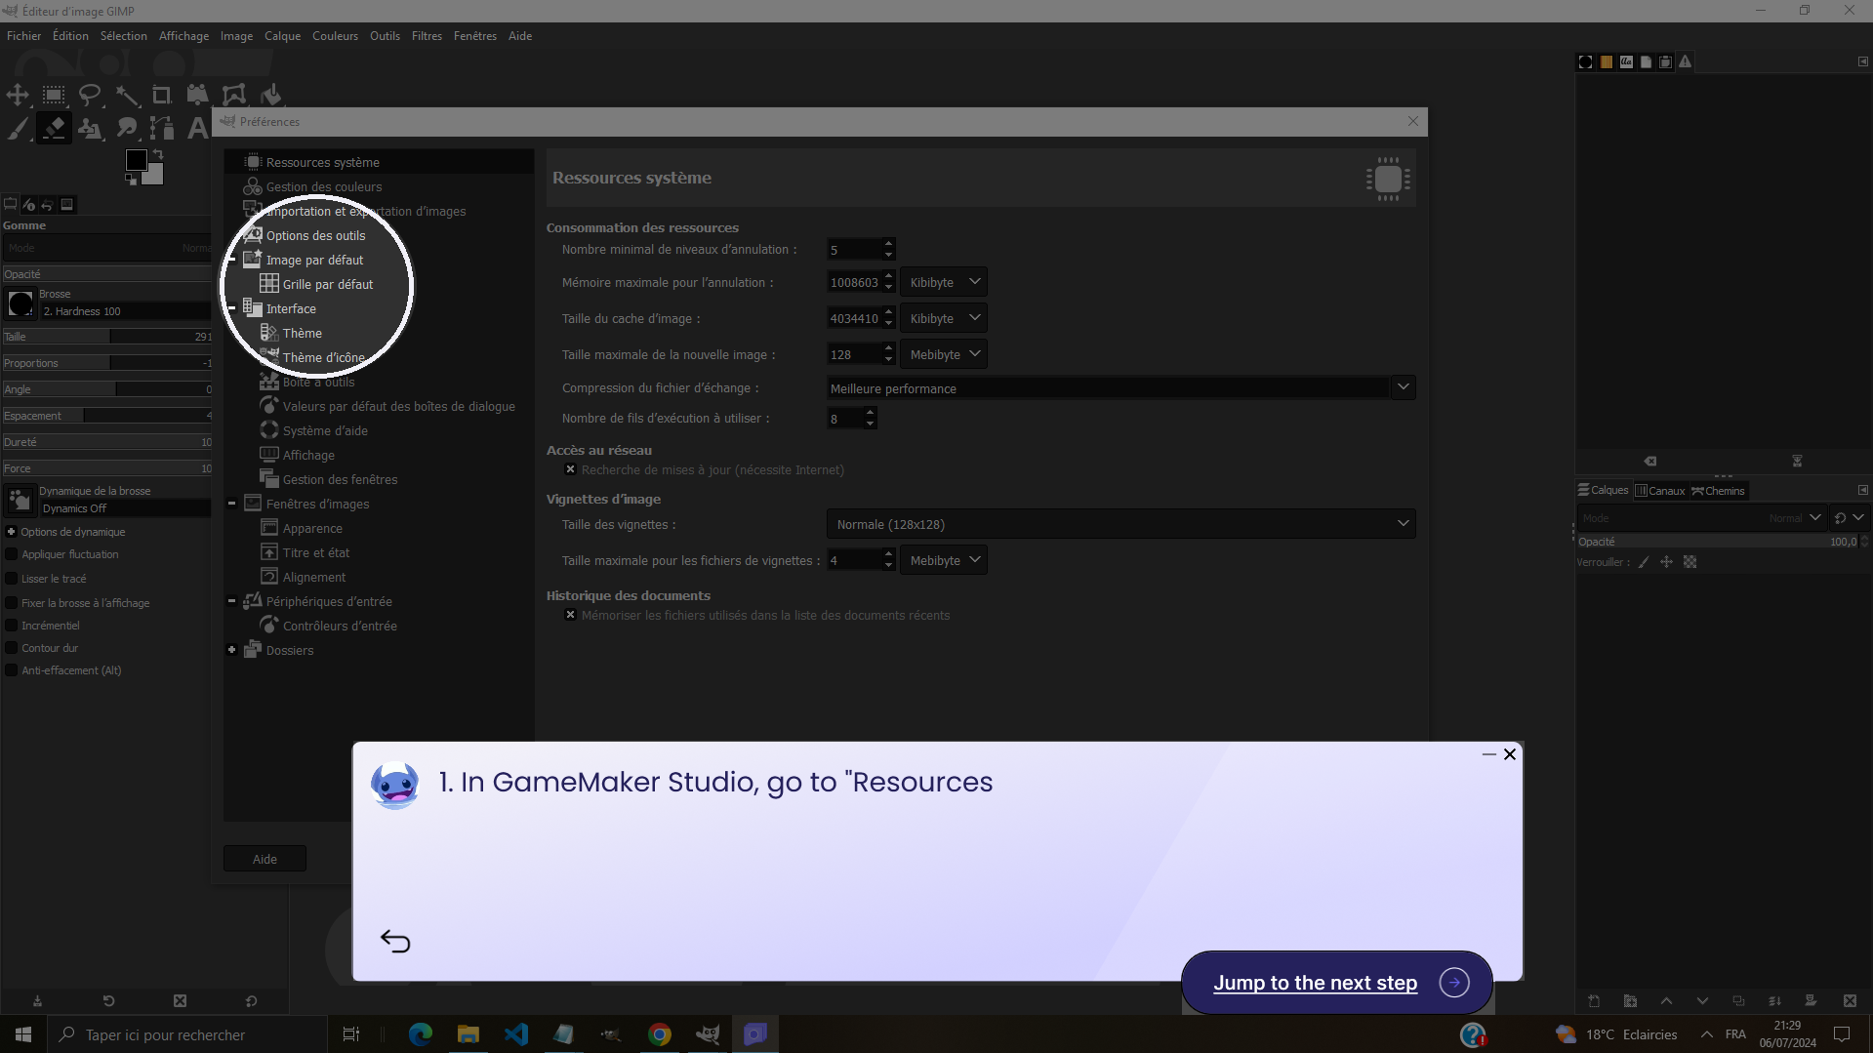Select the Text tool
The width and height of the screenshot is (1873, 1053).
(x=197, y=128)
